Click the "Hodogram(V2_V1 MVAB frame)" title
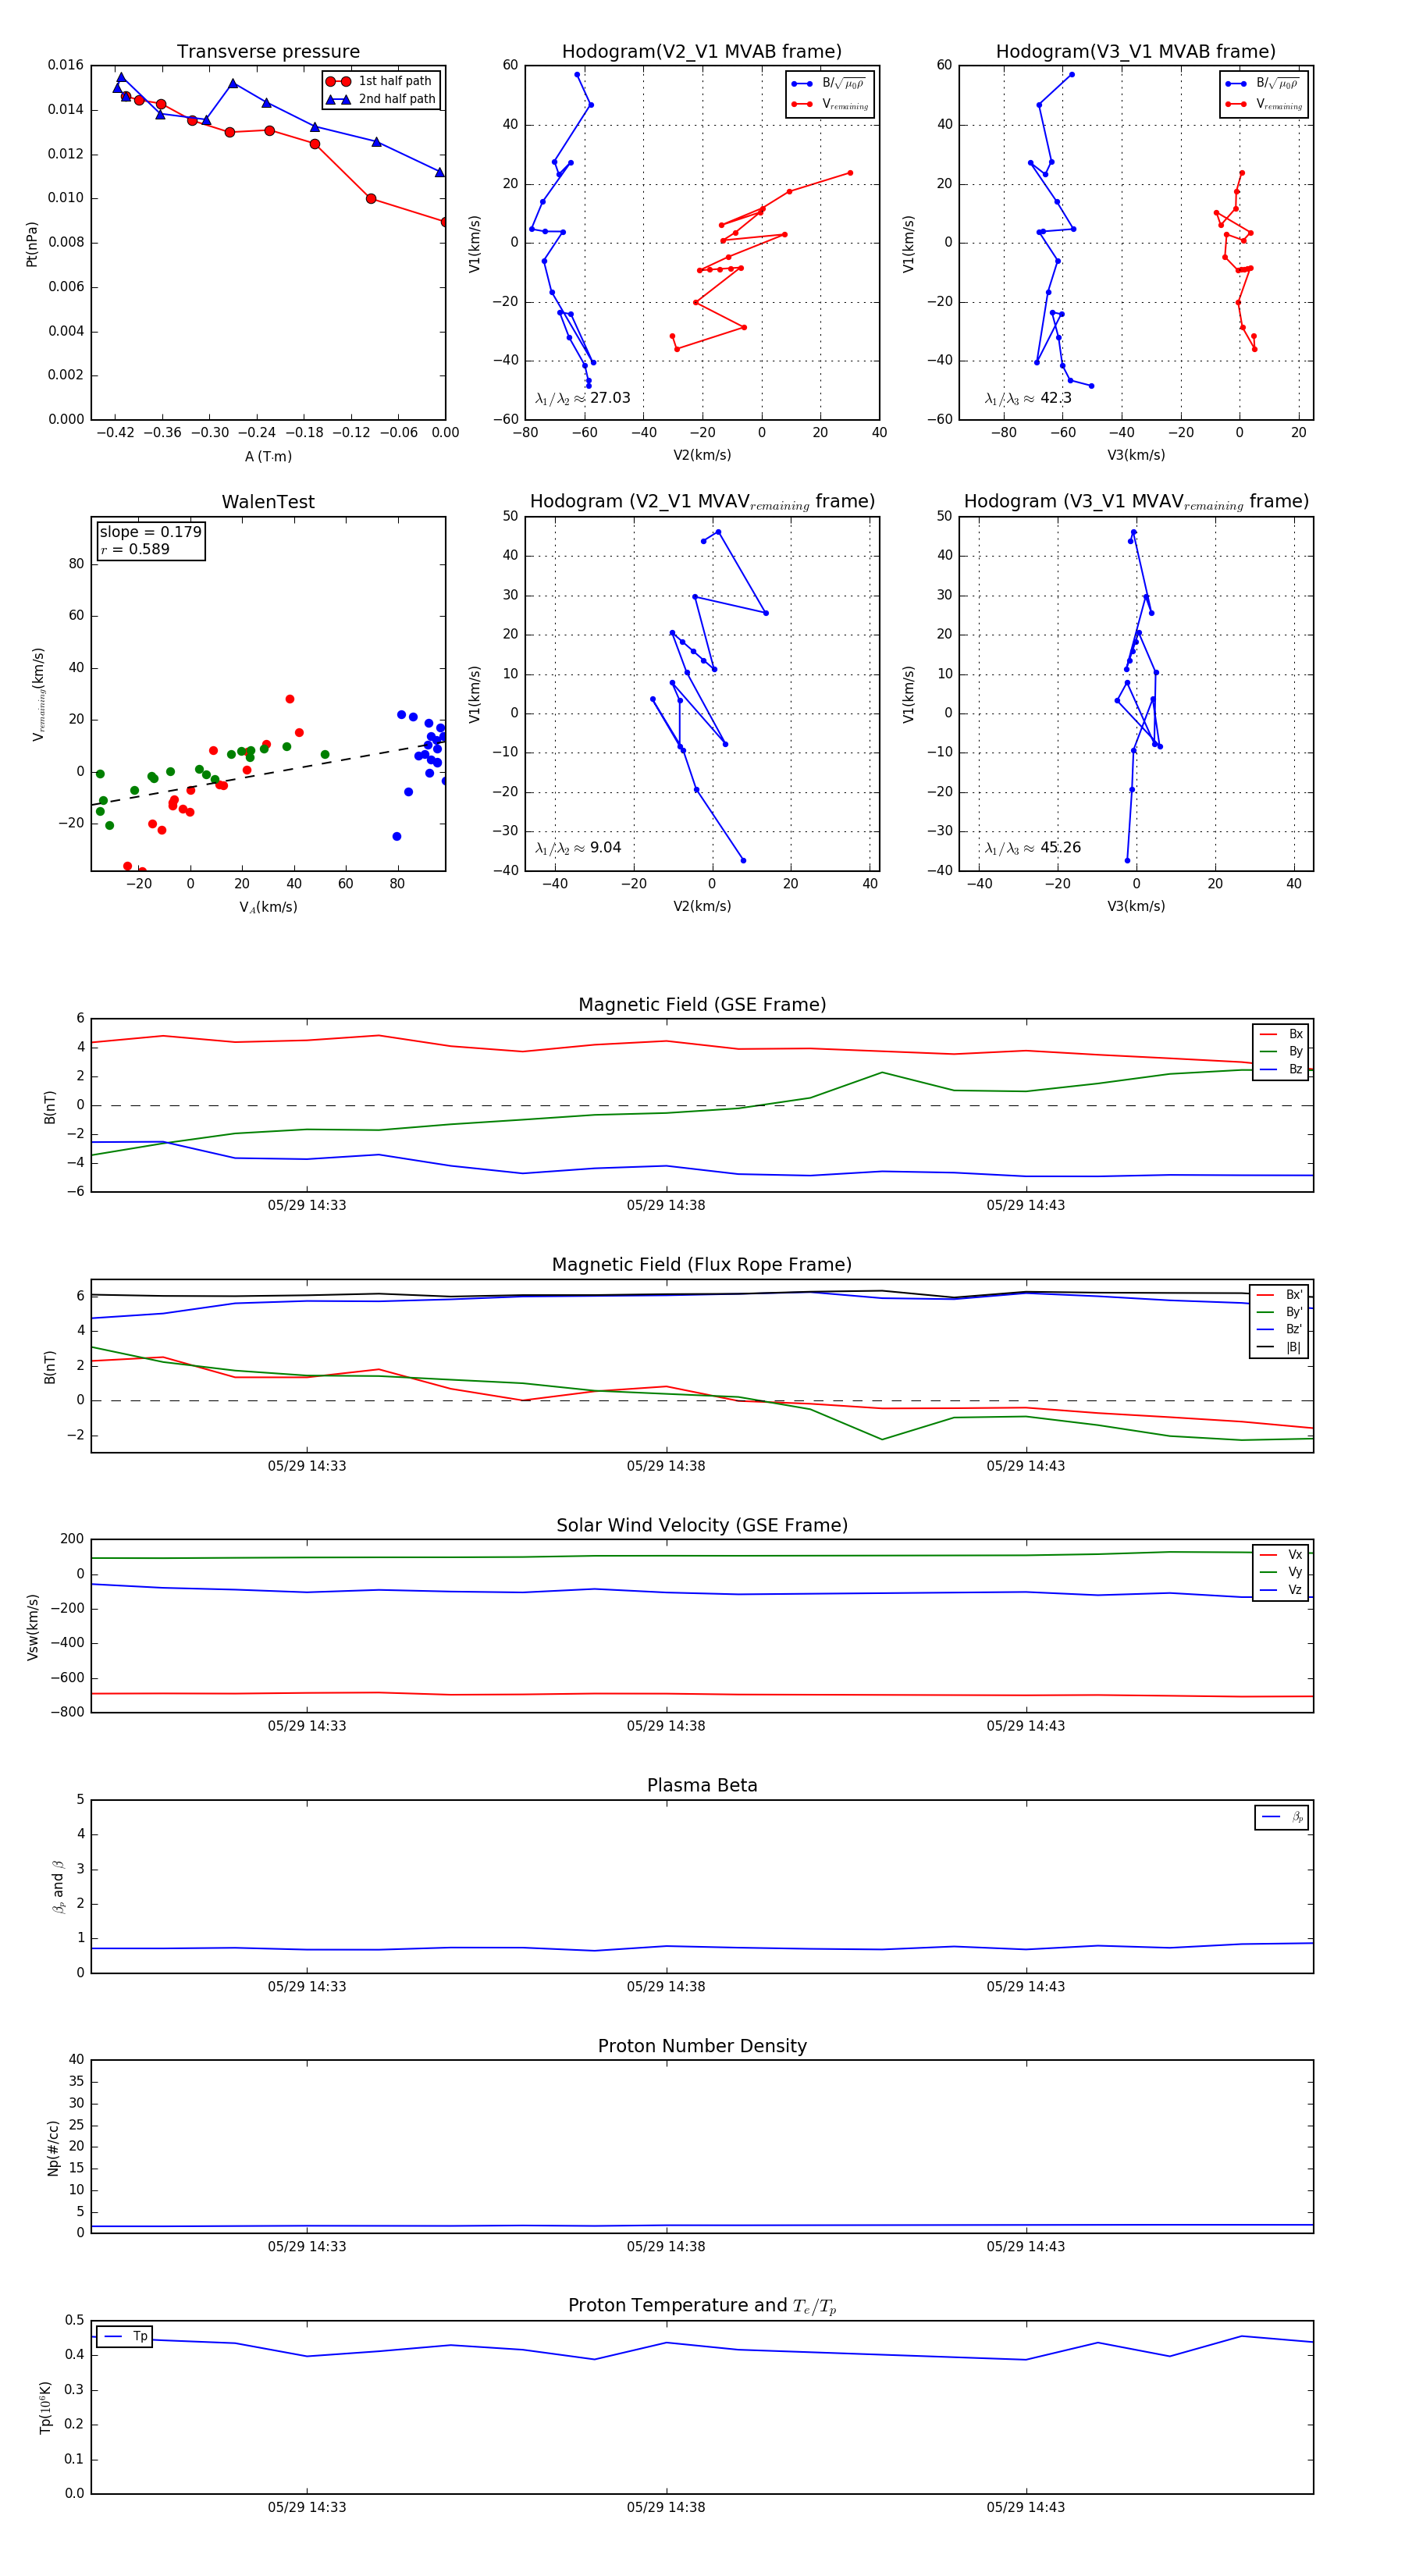This screenshot has height=2576, width=1405. pos(702,52)
